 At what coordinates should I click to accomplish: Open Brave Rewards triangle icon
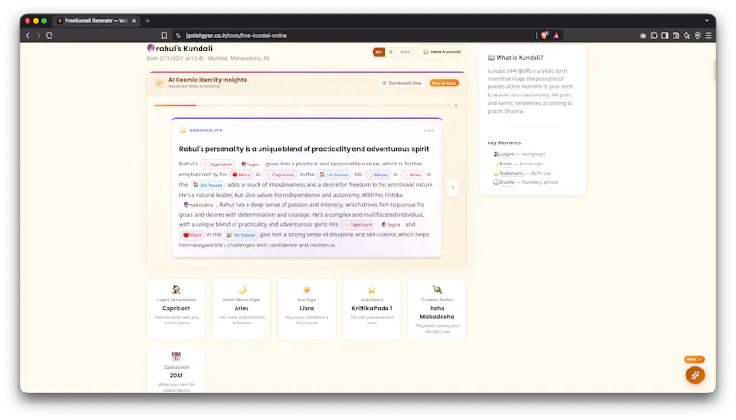[x=557, y=35]
